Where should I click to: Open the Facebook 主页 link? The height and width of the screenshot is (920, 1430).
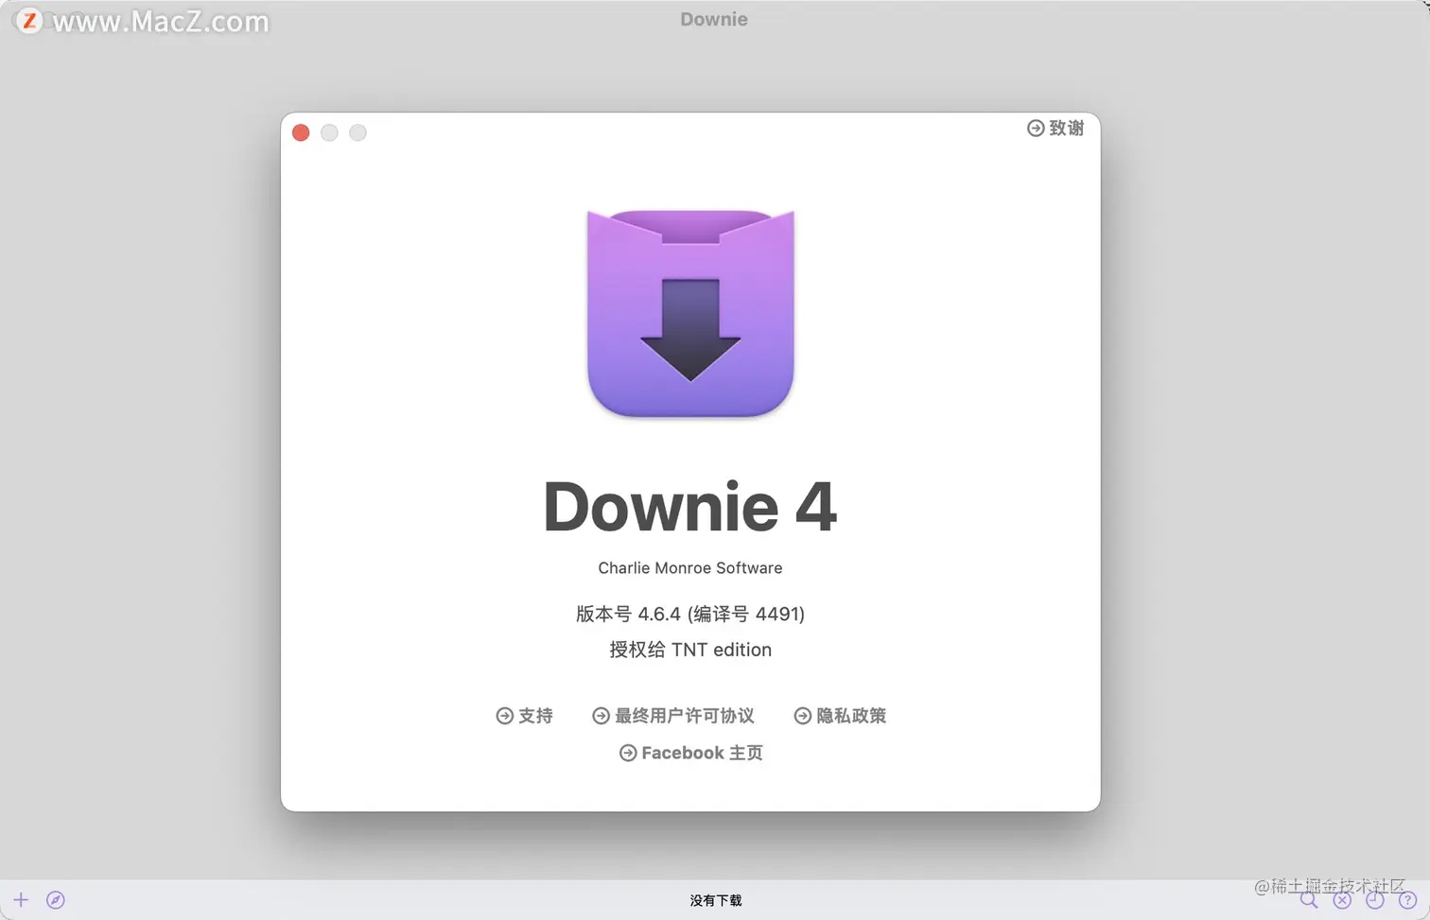pos(690,753)
